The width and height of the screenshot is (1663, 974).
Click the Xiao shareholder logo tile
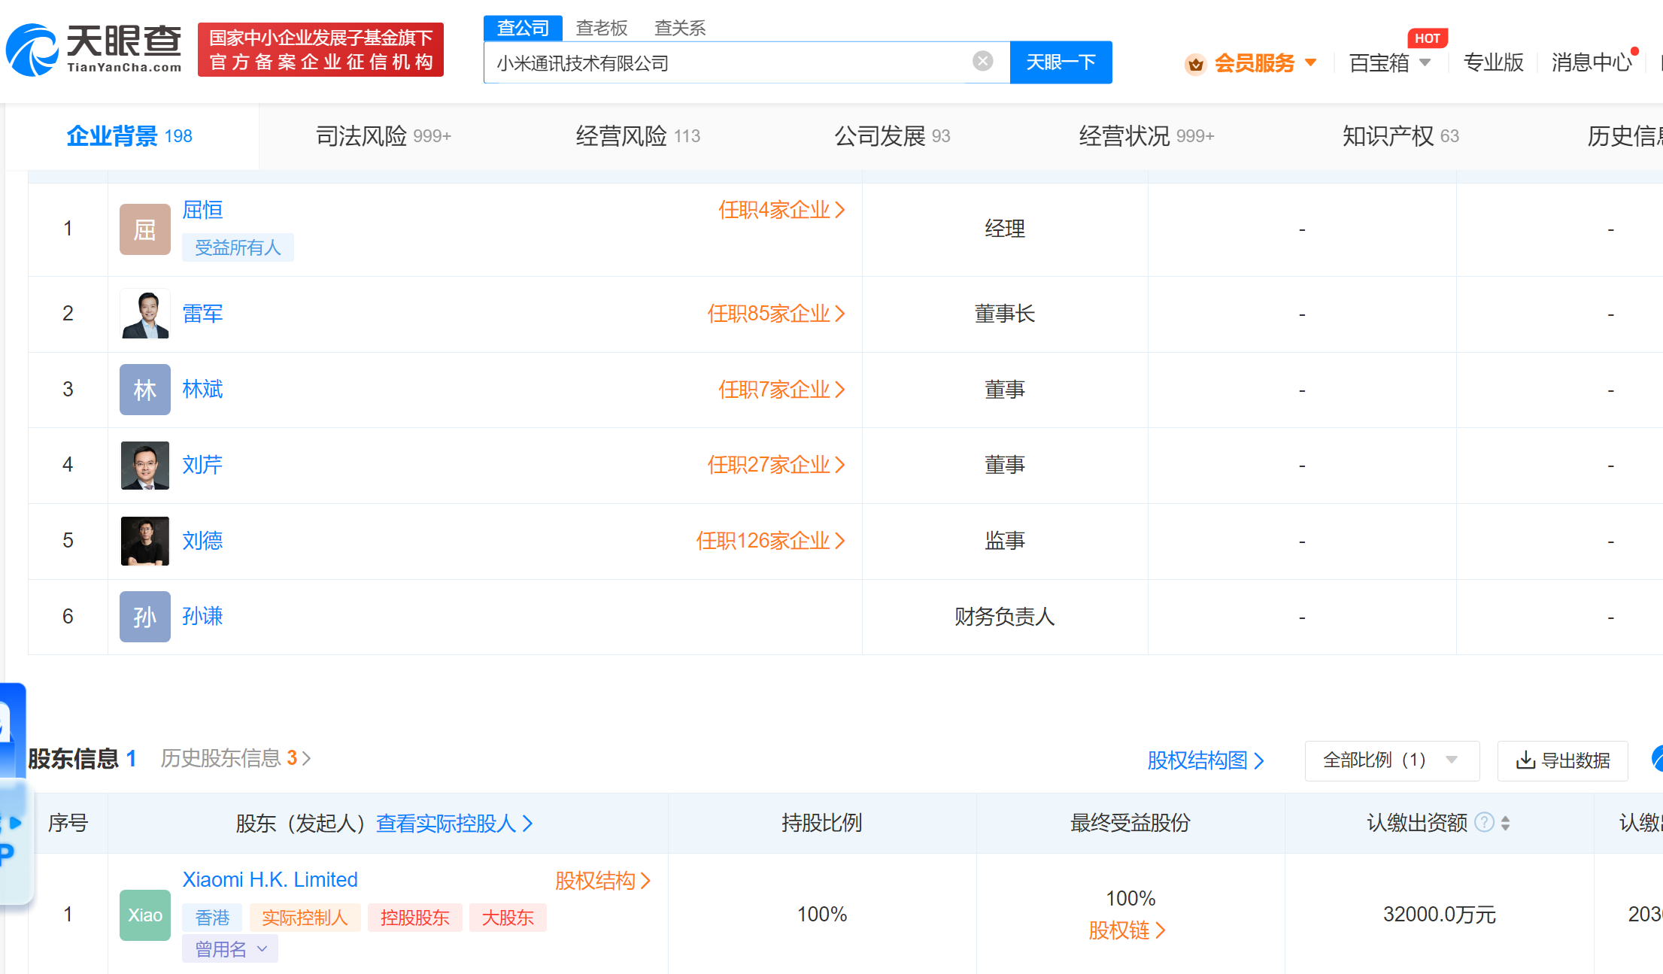click(x=145, y=915)
